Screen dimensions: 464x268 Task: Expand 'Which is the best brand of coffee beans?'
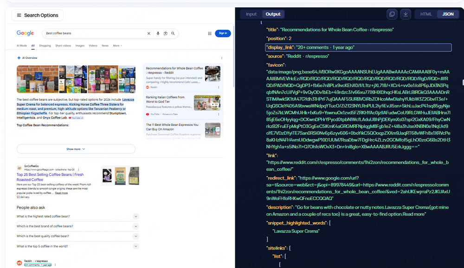tap(78, 226)
